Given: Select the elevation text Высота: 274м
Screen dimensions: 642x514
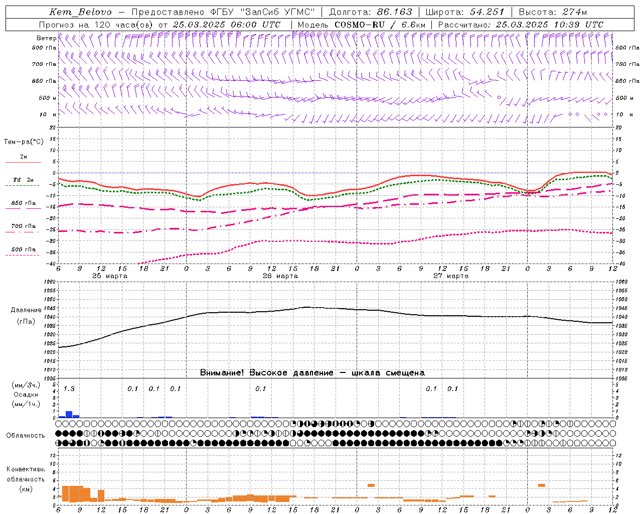Looking at the screenshot, I should pos(553,12).
